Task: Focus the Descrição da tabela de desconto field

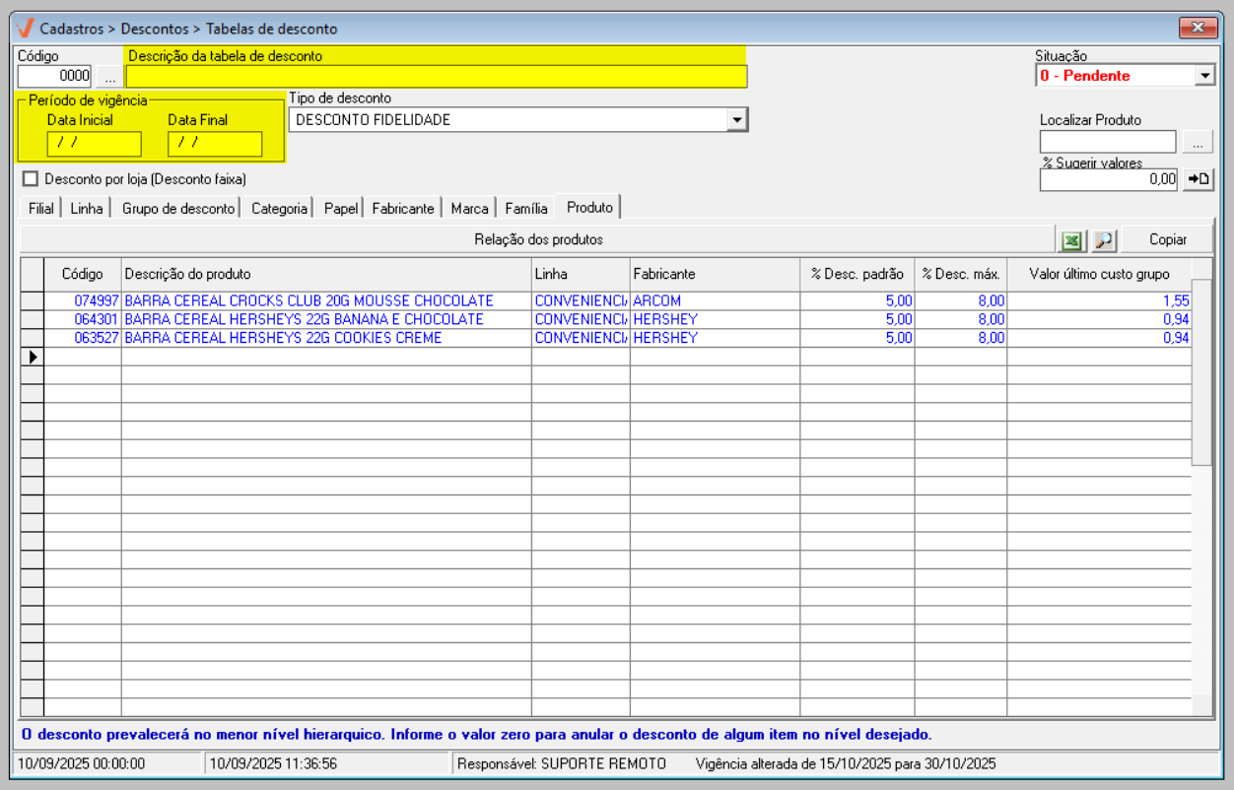Action: 436,77
